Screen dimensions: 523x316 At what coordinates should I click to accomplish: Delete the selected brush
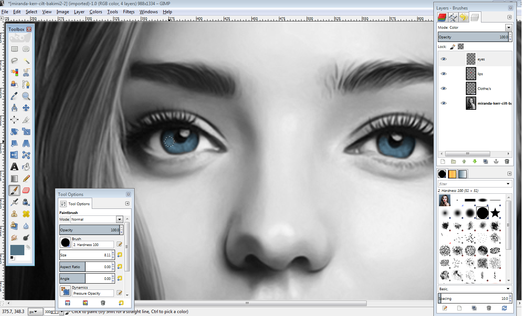(x=489, y=308)
